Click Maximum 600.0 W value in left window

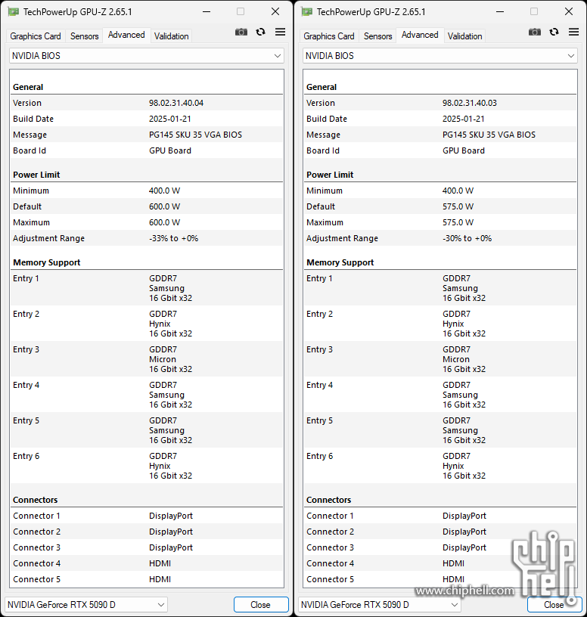[165, 222]
